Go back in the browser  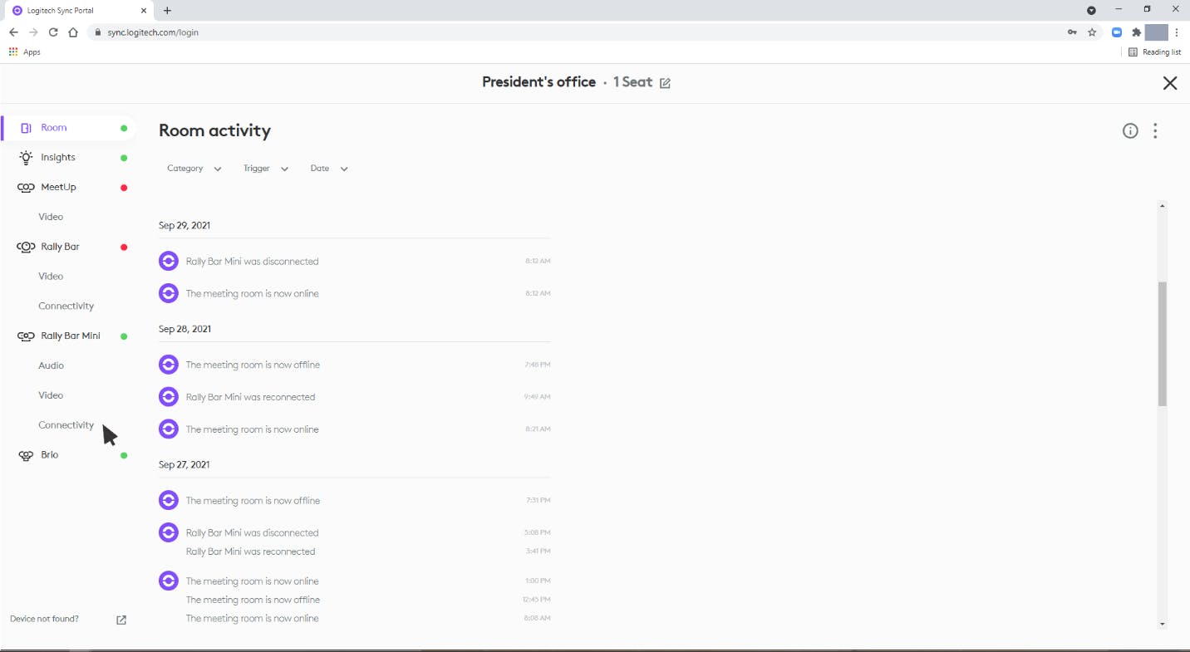click(13, 32)
